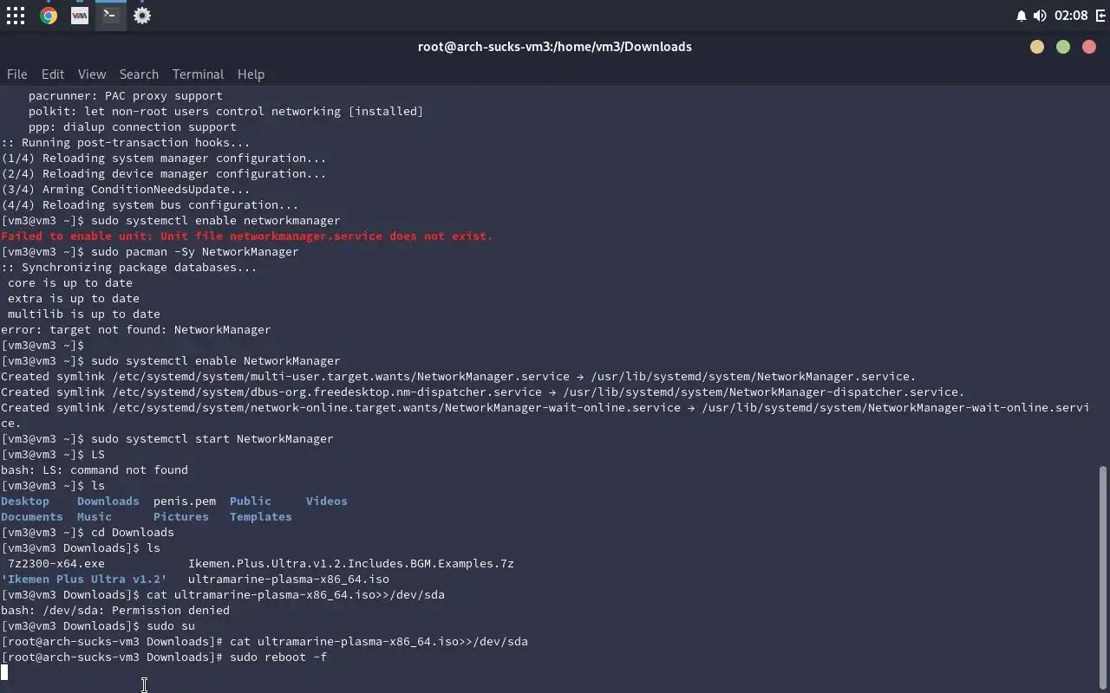The width and height of the screenshot is (1110, 693).
Task: Click the 'Videos' directory name
Action: [x=327, y=501]
